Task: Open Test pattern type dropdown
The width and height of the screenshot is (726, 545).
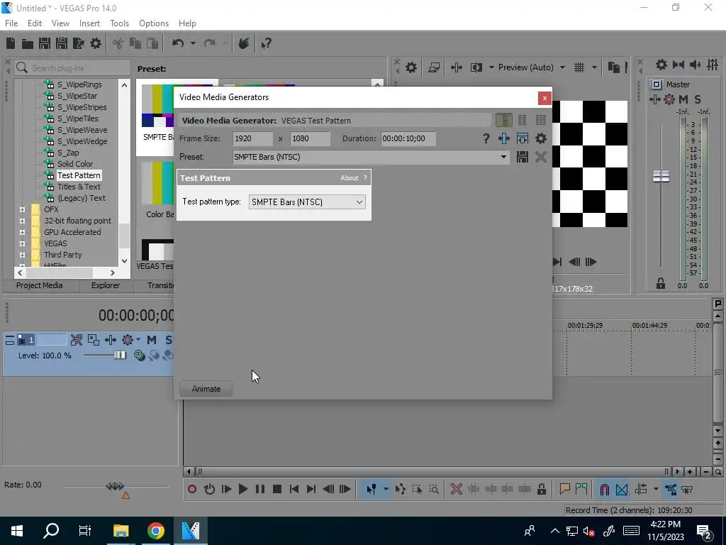Action: point(307,202)
